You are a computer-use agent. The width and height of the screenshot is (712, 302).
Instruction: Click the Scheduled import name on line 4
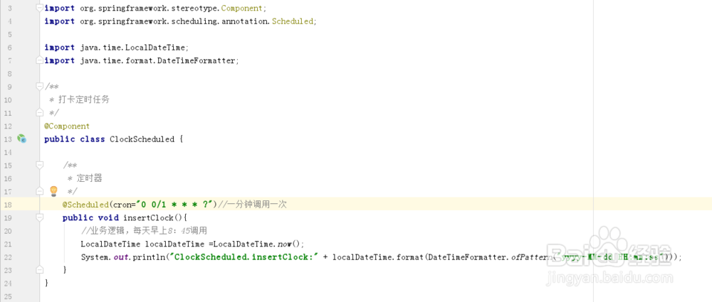[293, 21]
